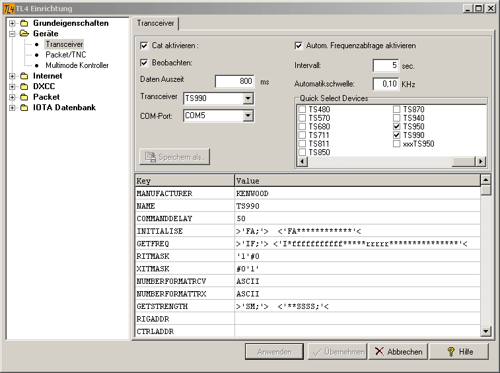500x373 pixels.
Task: Click the open Geräte folder icon
Action: point(24,34)
